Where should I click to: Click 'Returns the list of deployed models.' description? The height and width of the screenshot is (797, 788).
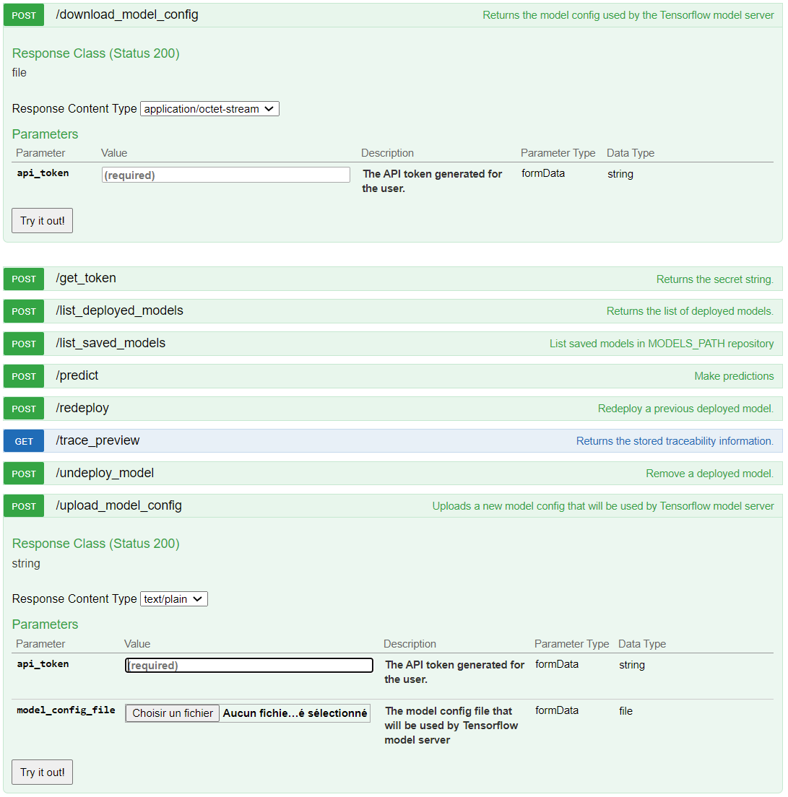[x=690, y=311]
